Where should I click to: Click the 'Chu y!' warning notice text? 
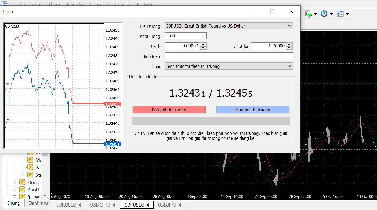point(211,136)
